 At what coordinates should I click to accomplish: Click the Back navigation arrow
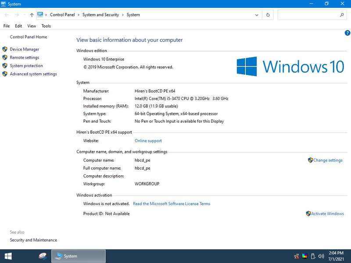(7, 15)
